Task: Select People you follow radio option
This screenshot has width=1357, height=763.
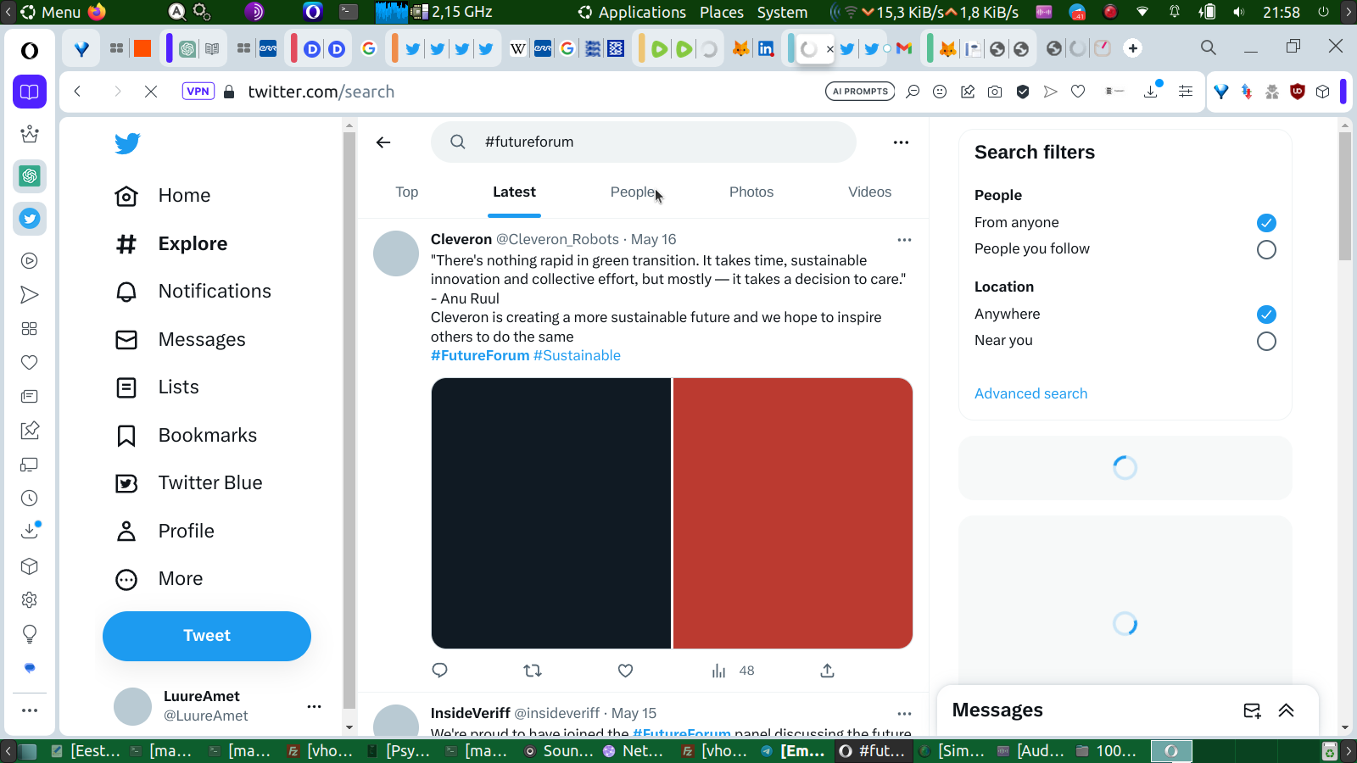Action: tap(1266, 249)
